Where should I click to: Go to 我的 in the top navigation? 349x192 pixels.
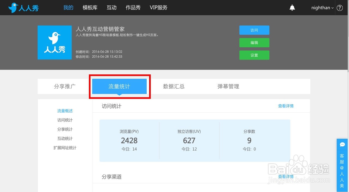68,8
